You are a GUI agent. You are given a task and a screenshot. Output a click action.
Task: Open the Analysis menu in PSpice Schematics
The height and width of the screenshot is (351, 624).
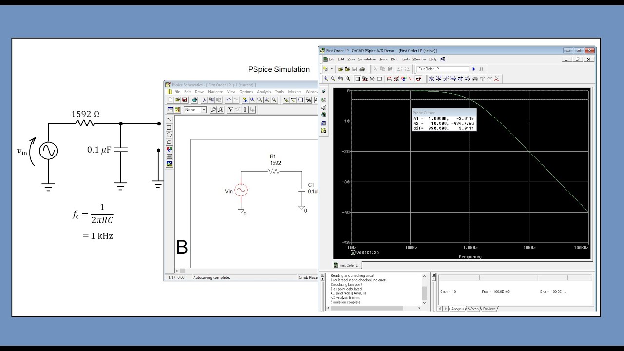pos(264,92)
